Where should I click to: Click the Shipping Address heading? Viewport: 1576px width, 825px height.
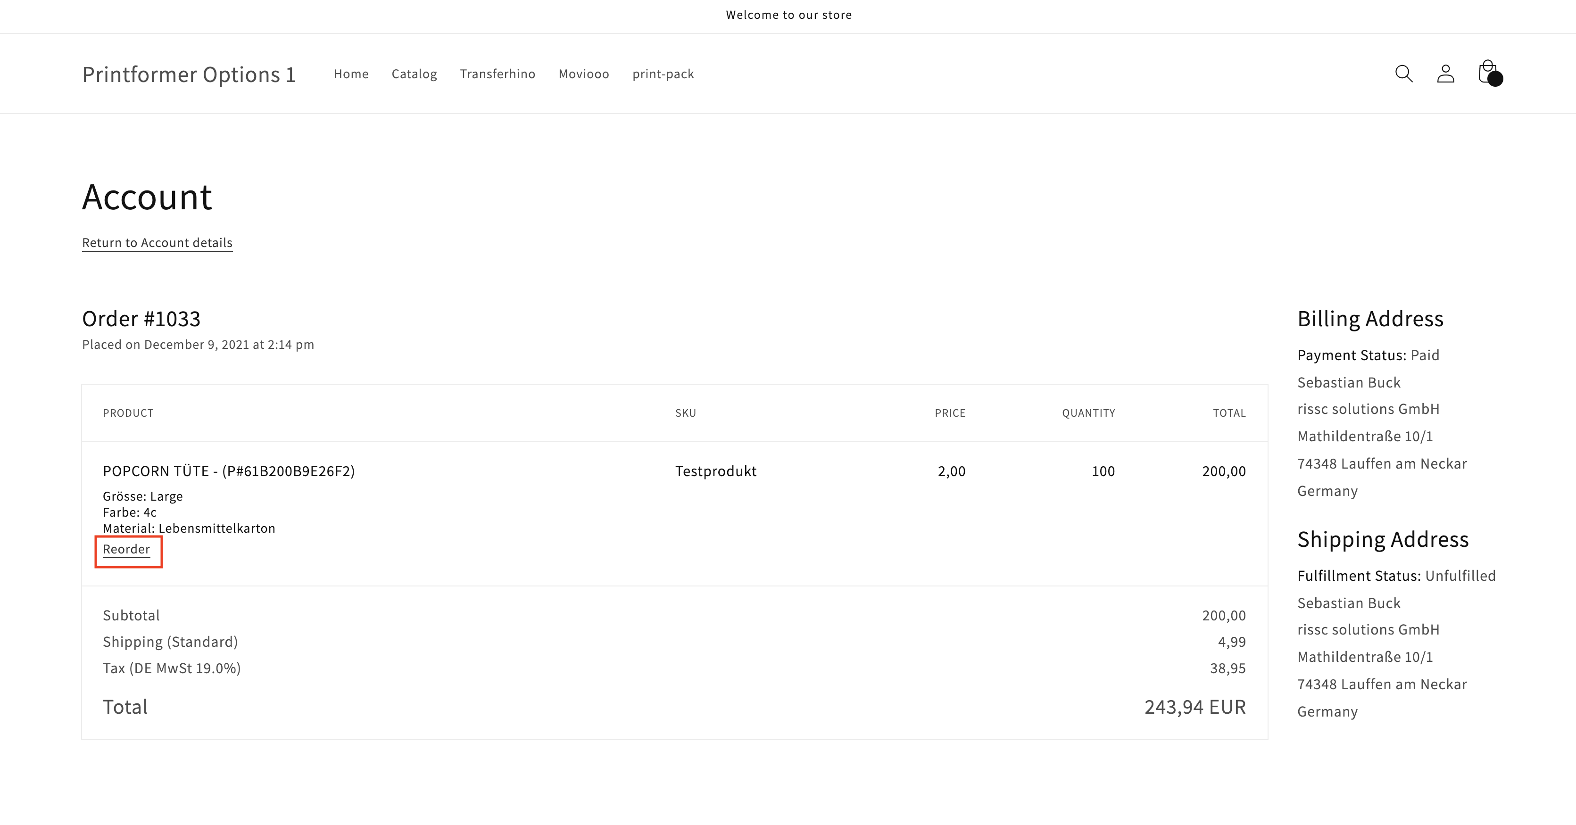click(x=1383, y=539)
